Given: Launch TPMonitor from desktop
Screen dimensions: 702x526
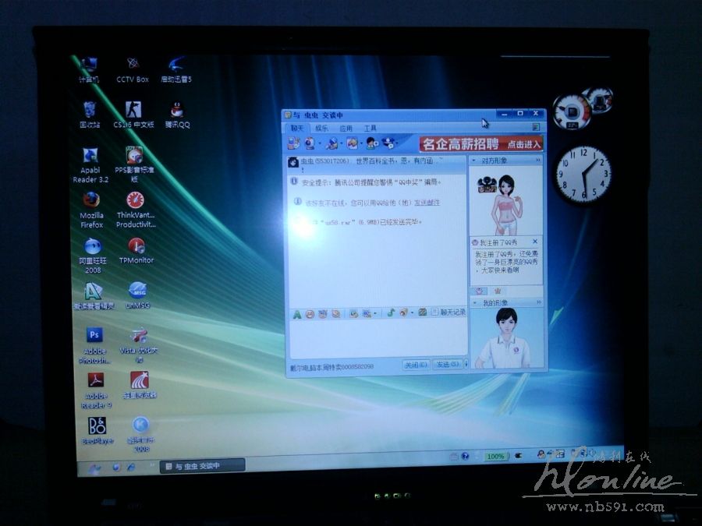Looking at the screenshot, I should coord(136,251).
